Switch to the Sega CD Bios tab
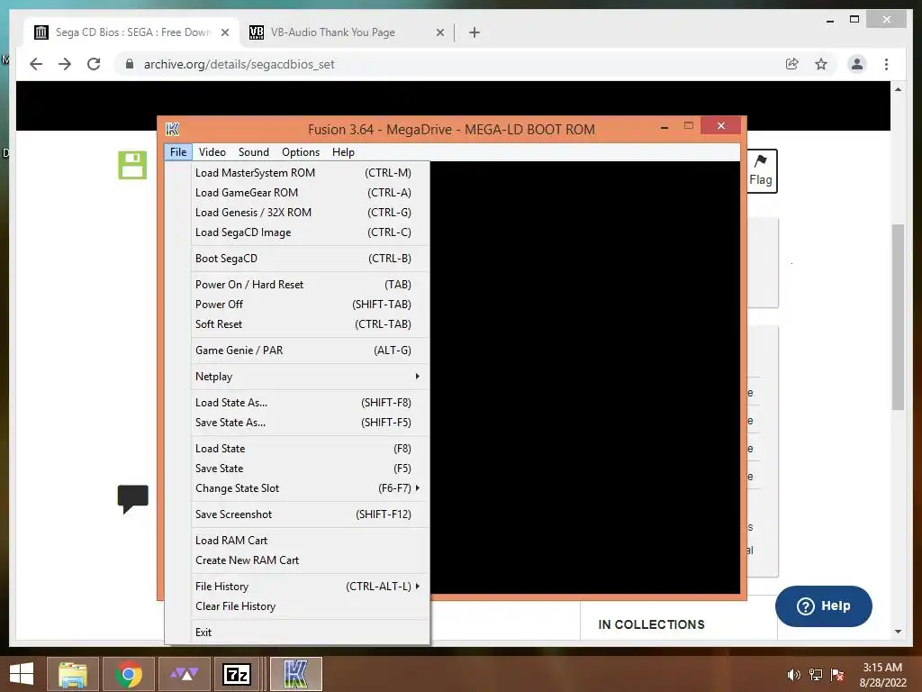922x692 pixels. click(131, 32)
